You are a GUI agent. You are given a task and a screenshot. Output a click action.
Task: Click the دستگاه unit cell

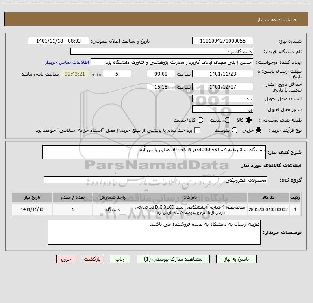click(x=113, y=209)
